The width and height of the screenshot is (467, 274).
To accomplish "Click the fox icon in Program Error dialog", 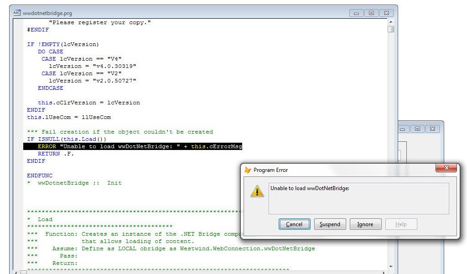I will [x=248, y=170].
